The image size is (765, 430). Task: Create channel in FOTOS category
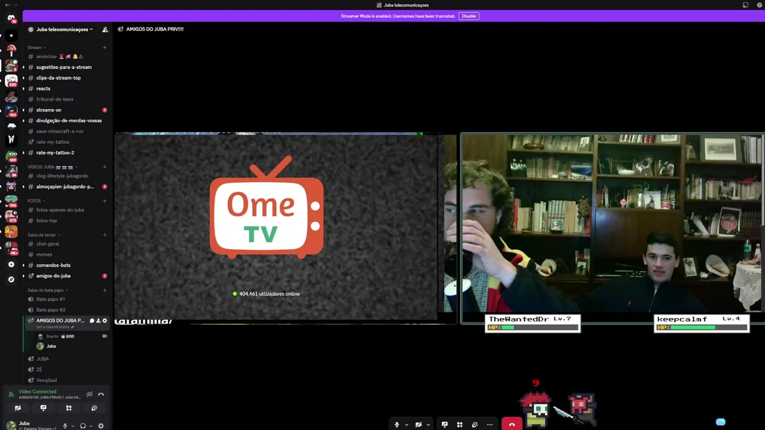click(105, 201)
